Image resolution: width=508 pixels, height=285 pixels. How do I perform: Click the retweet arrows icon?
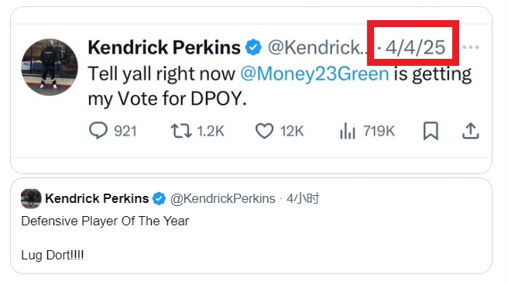coord(181,131)
